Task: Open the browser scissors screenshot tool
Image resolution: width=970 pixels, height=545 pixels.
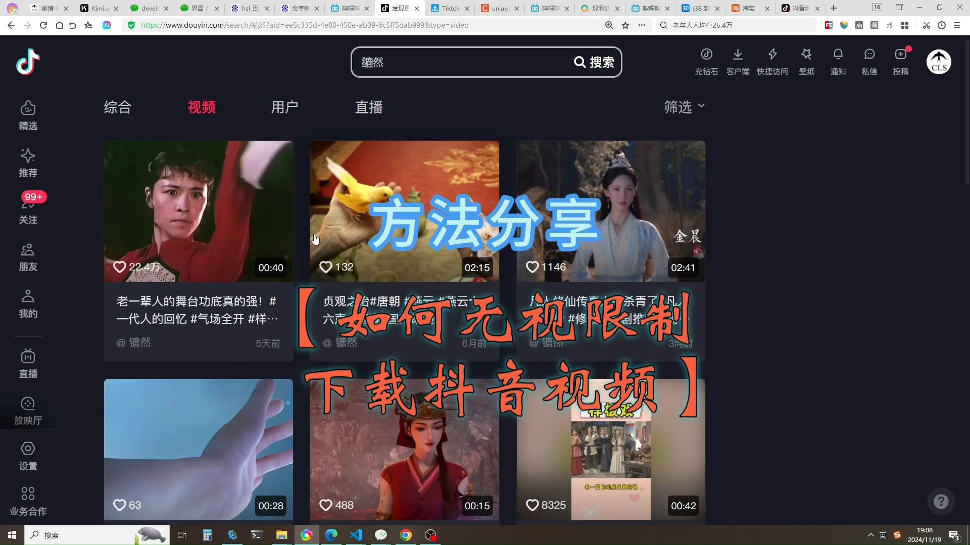Action: [x=926, y=25]
